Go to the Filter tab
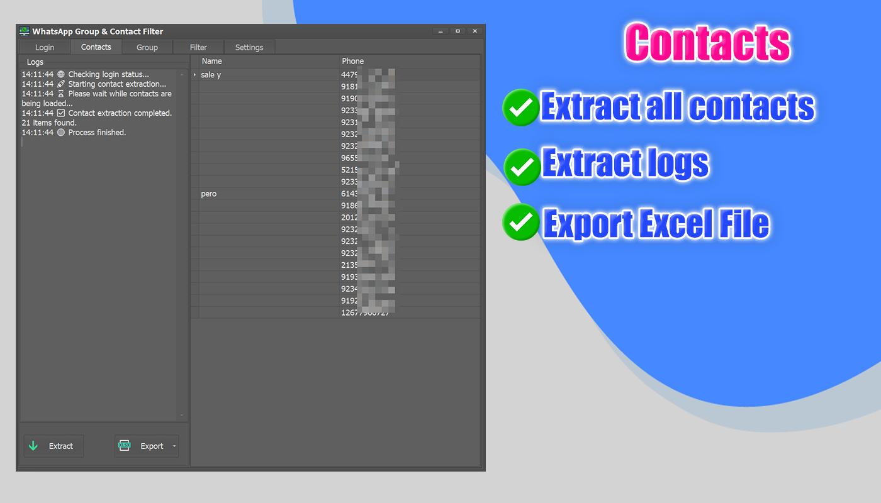This screenshot has height=503, width=881. 198,47
